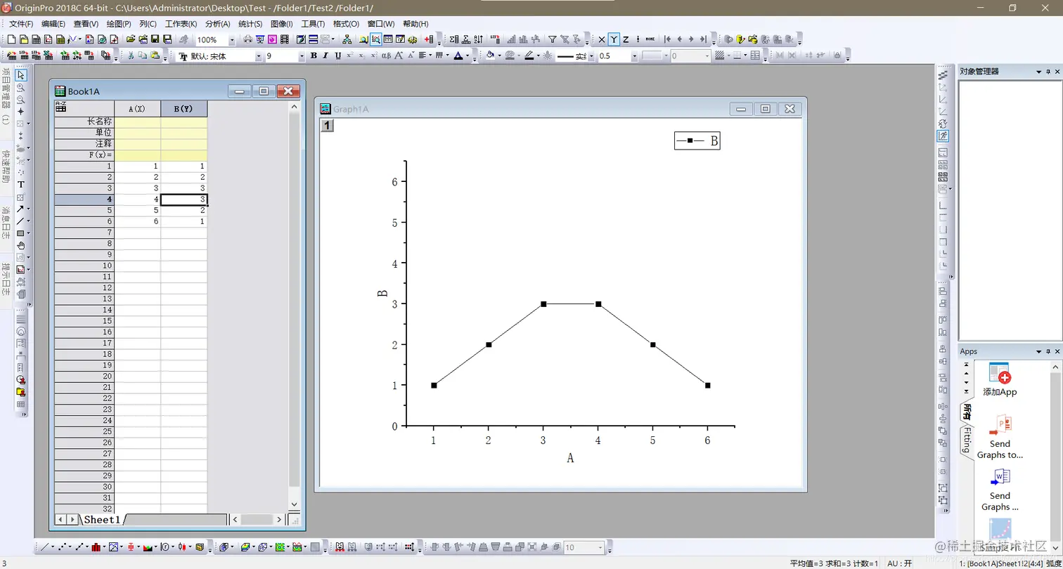Click the A(X) column header

tap(137, 109)
